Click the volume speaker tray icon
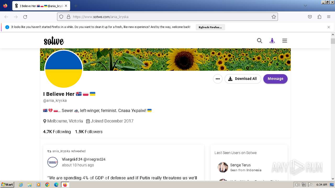Image resolution: width=335 pixels, height=188 pixels. pos(298,185)
